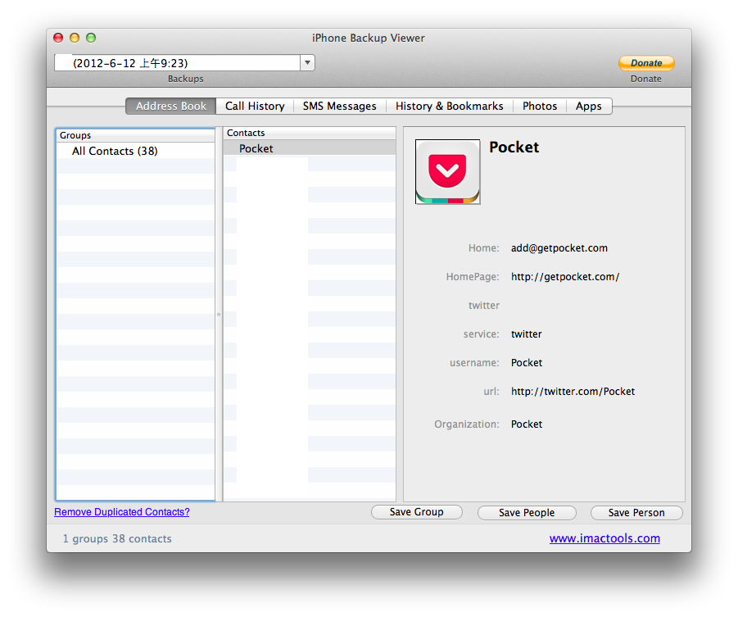Select the Pocket contact row
The image size is (738, 617).
point(310,148)
